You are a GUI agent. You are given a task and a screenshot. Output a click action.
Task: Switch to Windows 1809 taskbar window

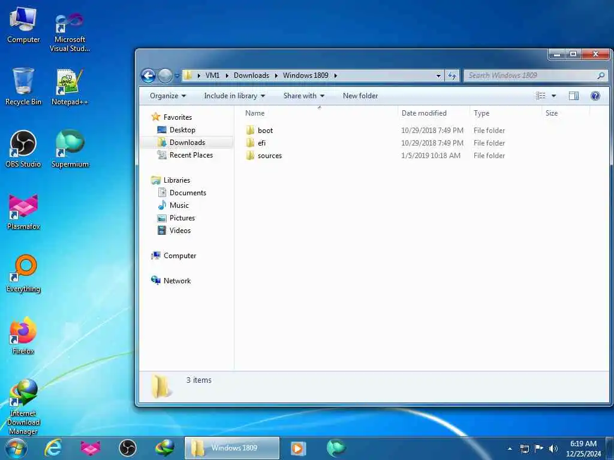coord(232,448)
